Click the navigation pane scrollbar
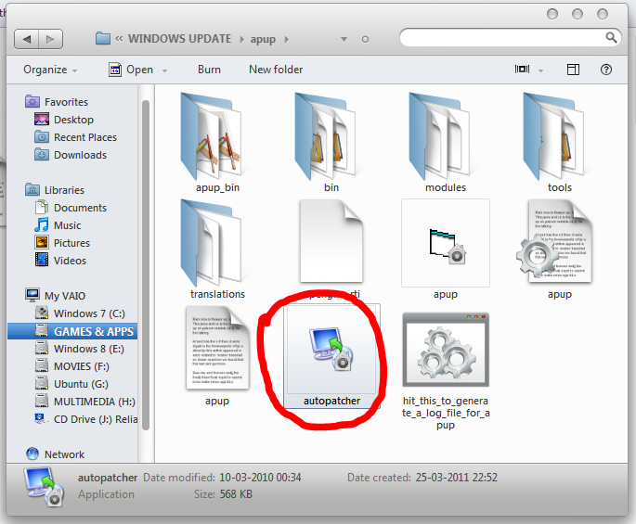 (146, 264)
